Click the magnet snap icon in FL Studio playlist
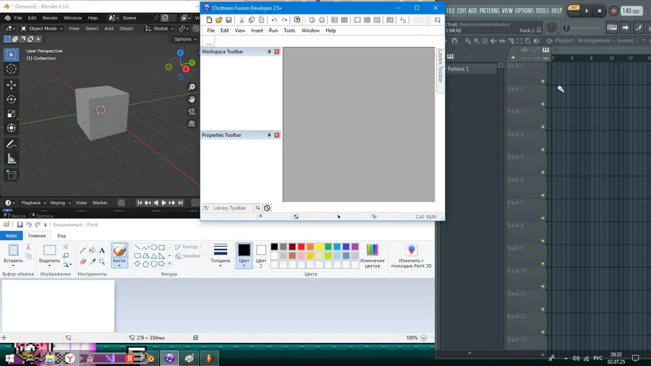The image size is (651, 366). [x=455, y=41]
